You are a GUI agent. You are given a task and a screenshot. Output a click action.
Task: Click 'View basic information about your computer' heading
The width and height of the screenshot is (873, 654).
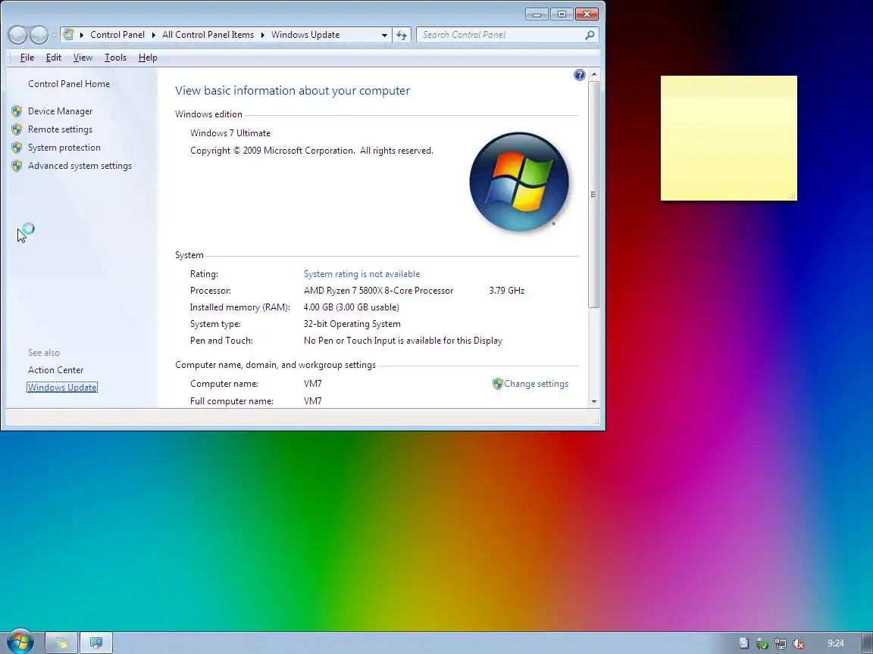pos(293,91)
